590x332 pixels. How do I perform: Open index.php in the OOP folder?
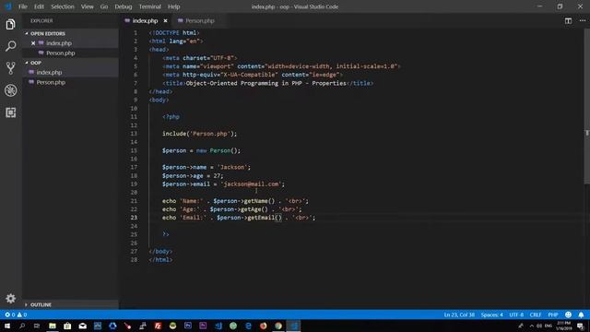pos(49,72)
